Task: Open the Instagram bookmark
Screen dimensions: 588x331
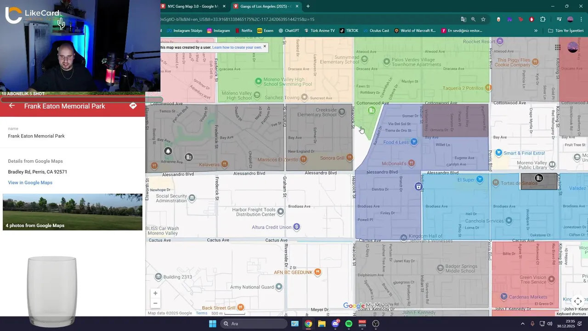Action: pos(218,31)
